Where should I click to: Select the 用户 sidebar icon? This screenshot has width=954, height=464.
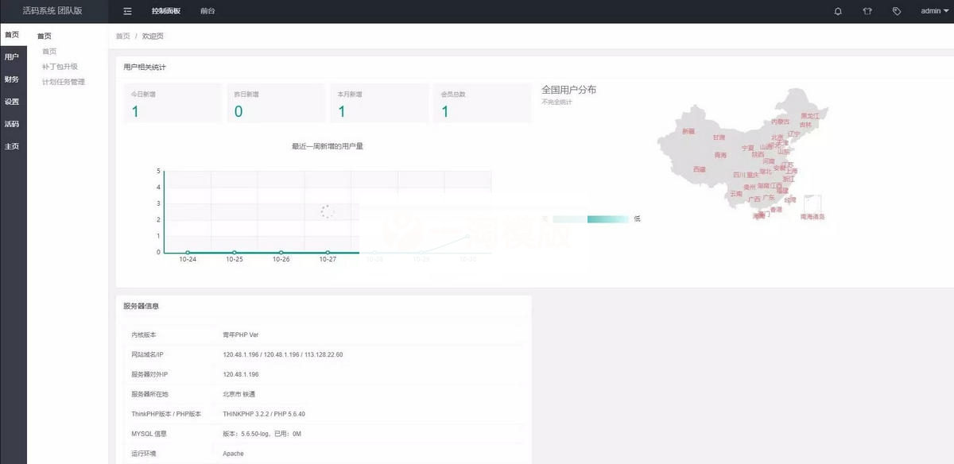11,56
